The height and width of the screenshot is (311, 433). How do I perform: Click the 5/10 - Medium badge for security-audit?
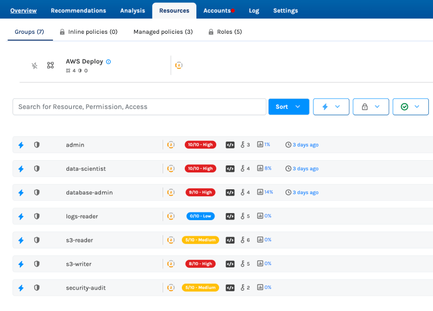[x=200, y=288]
